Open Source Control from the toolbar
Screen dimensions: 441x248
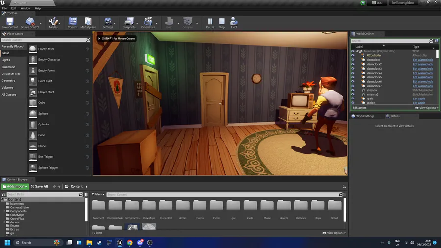pyautogui.click(x=30, y=23)
